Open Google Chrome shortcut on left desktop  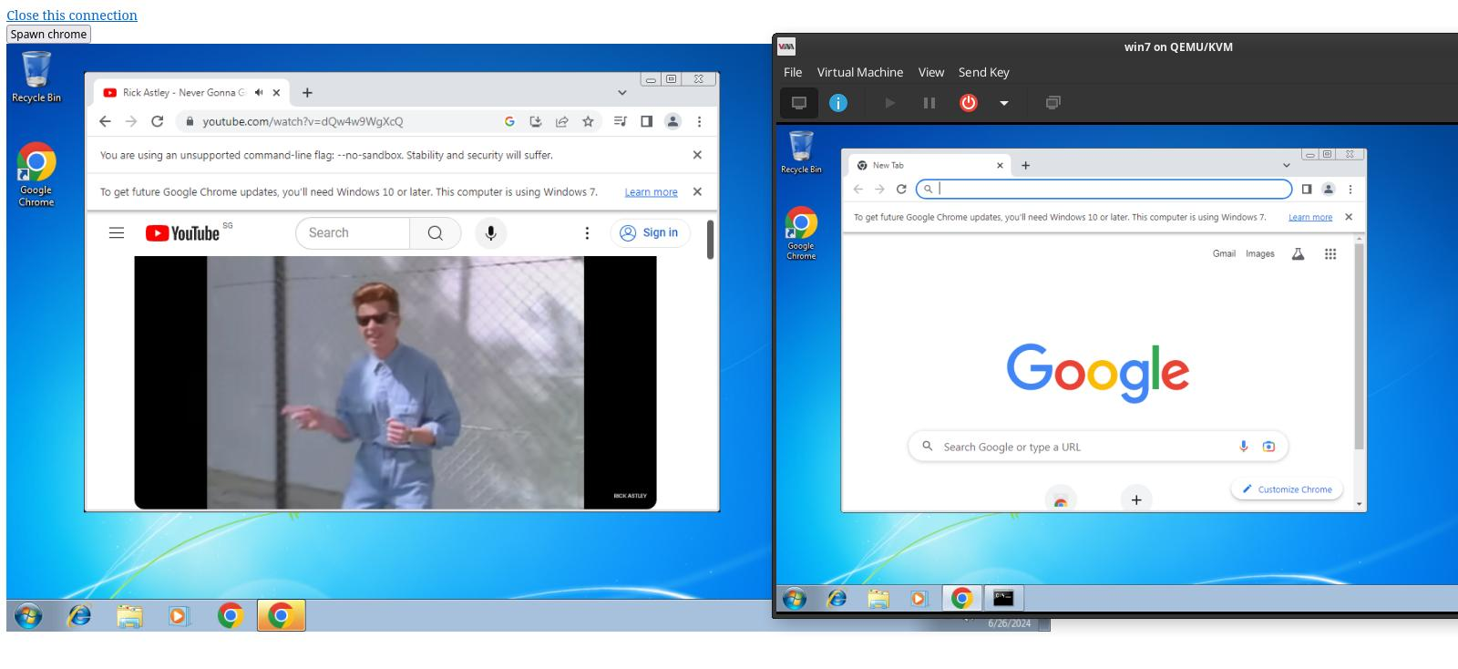point(36,174)
